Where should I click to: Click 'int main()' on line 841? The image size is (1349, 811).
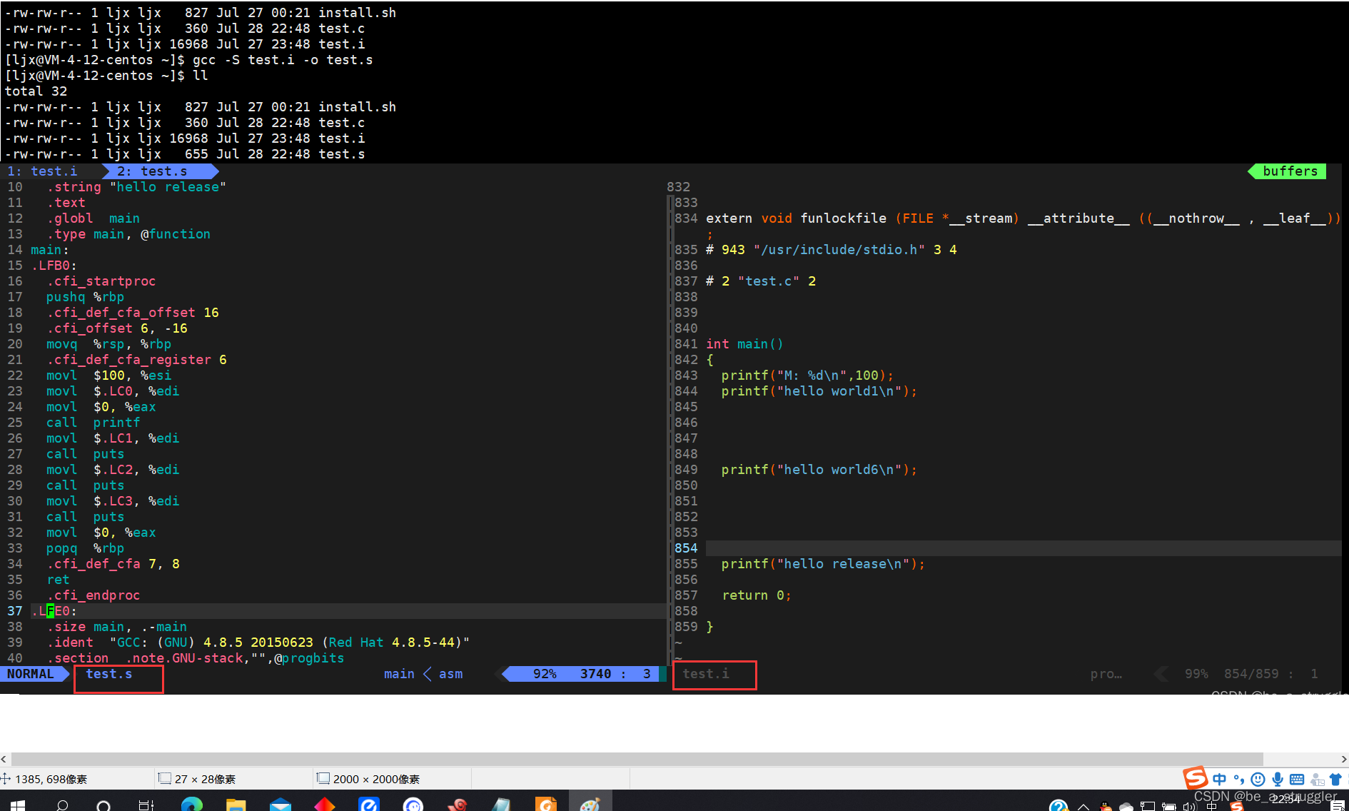(x=744, y=344)
